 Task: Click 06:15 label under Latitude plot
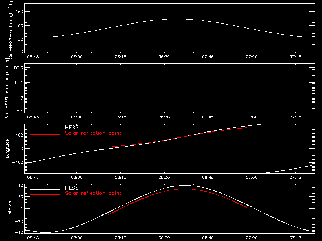120,238
